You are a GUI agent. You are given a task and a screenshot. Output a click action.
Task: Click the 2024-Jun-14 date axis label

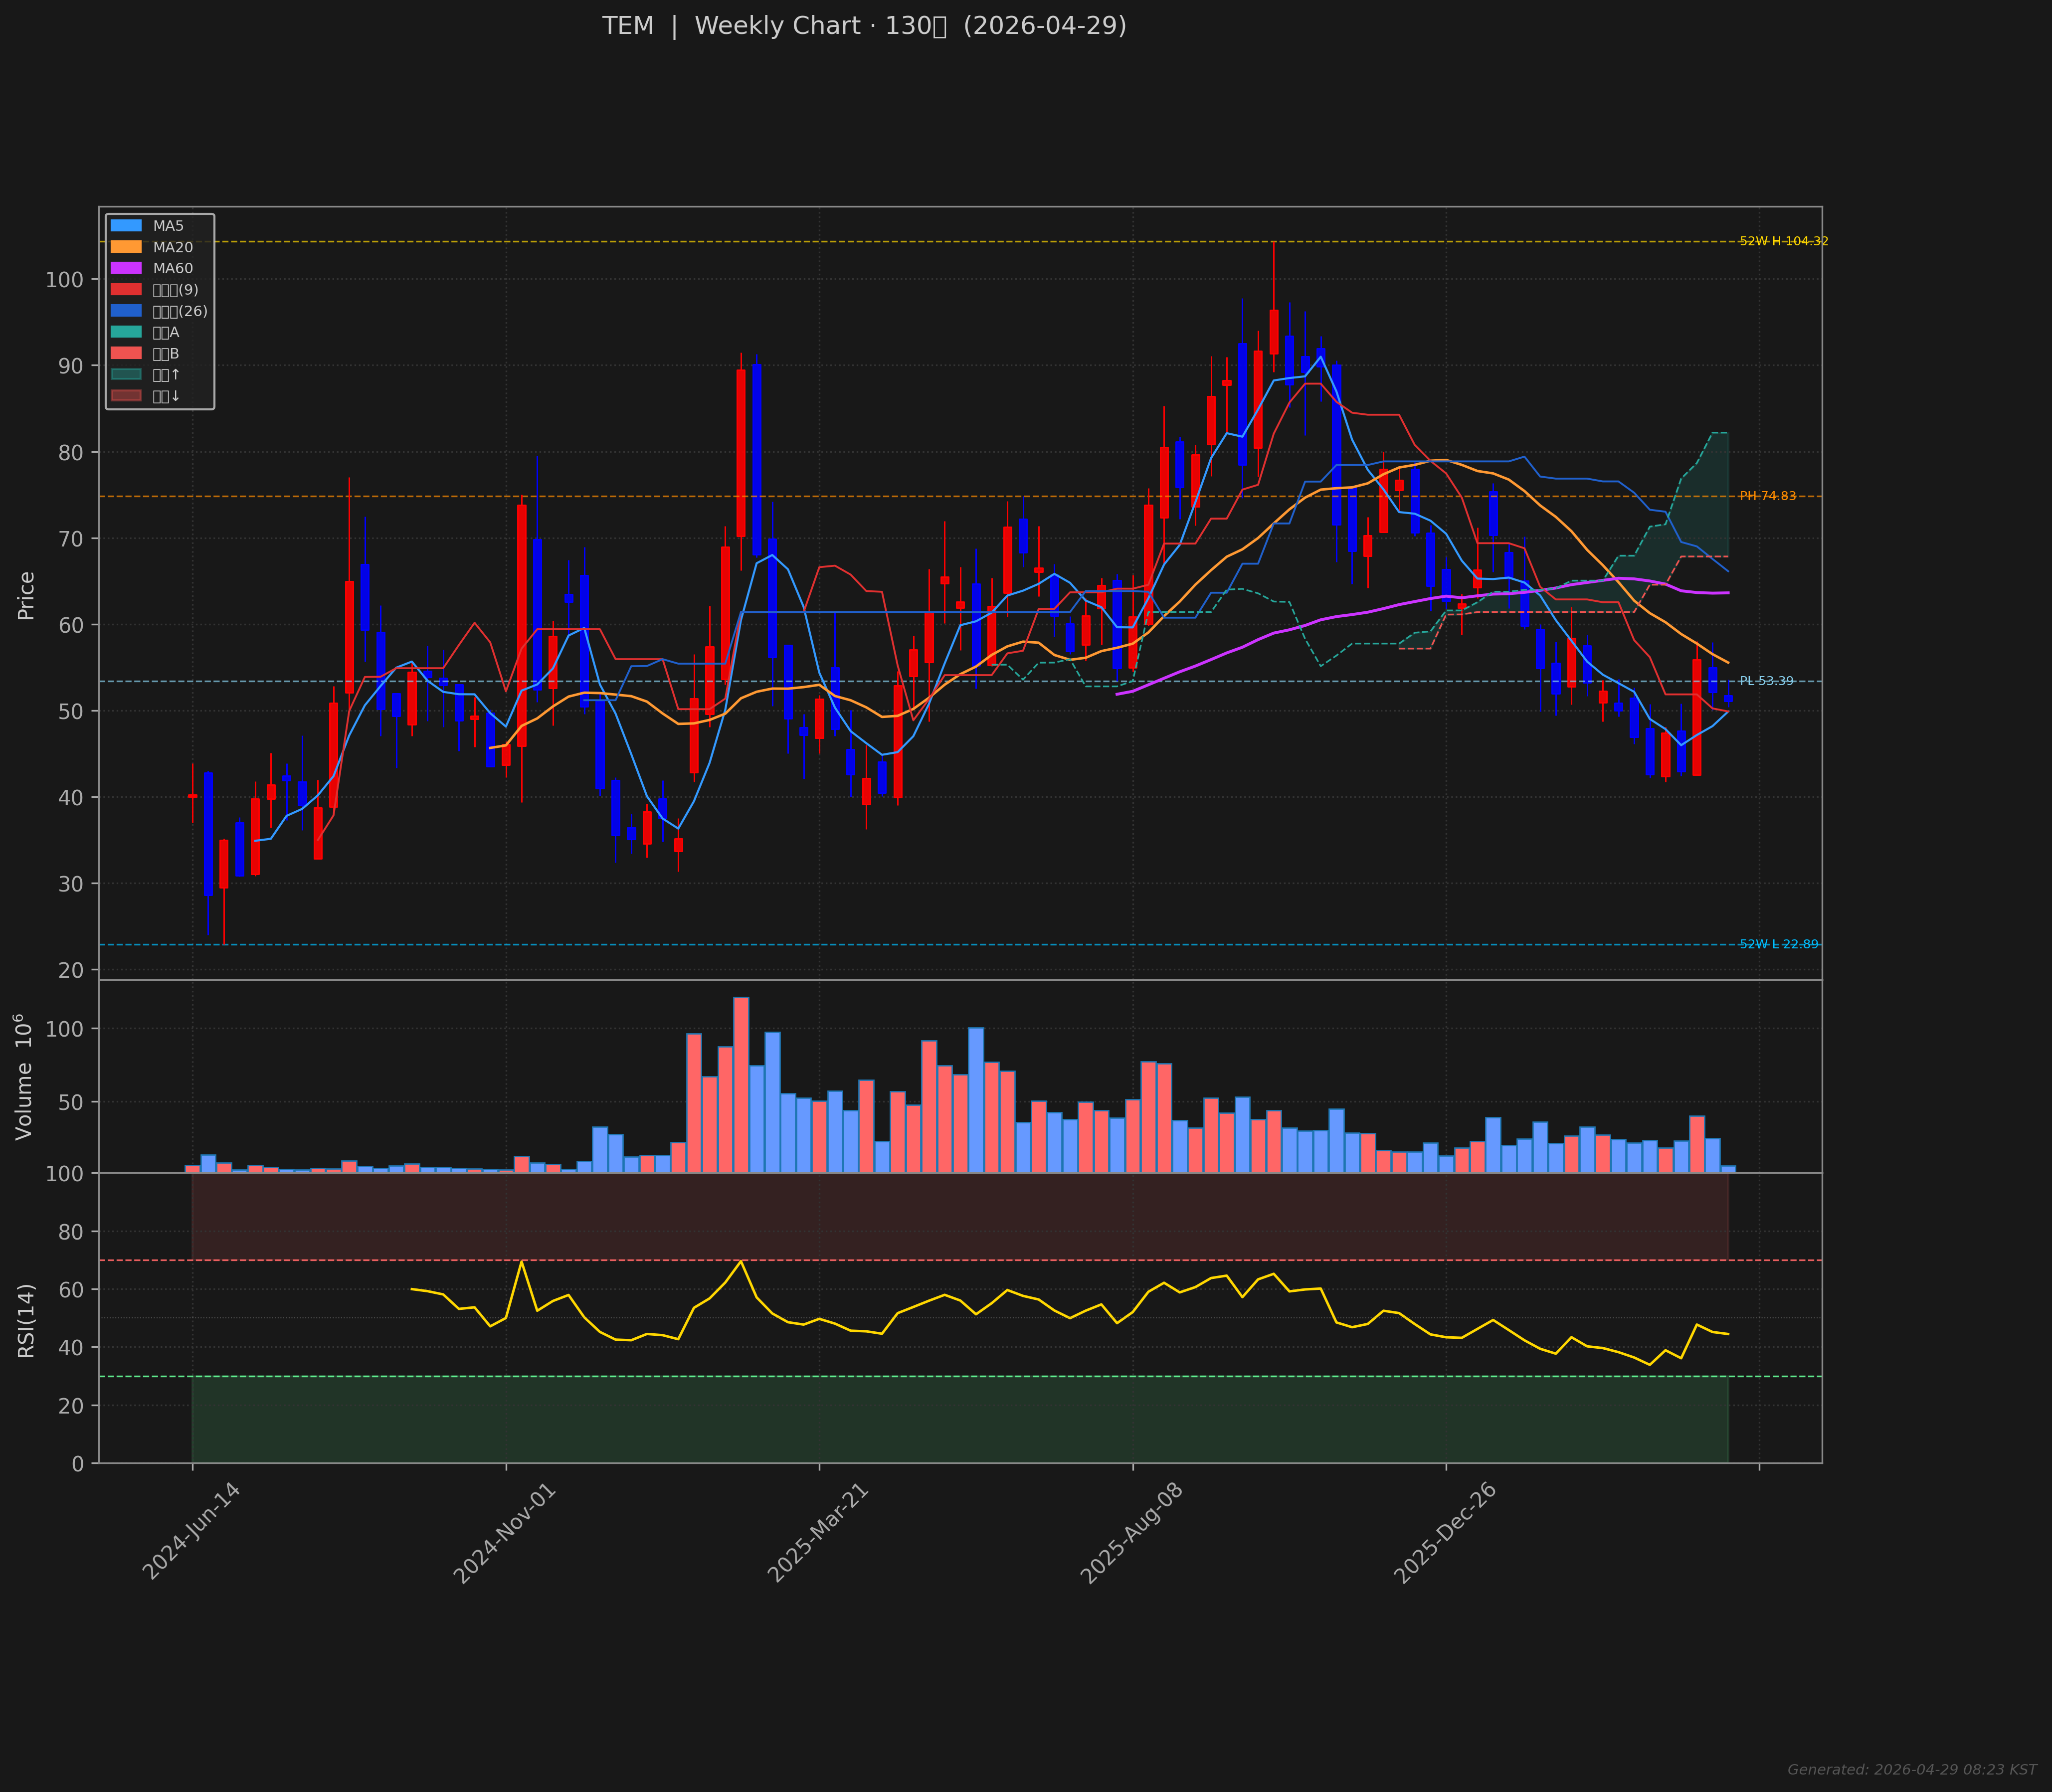tap(191, 1532)
